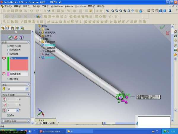Accept via green check in viewport corner
Viewport: 178px width, 134px height.
(162, 27)
